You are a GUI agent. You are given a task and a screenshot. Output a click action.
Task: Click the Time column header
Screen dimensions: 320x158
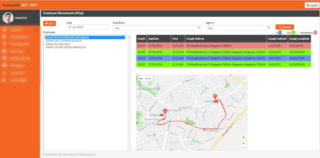point(178,39)
